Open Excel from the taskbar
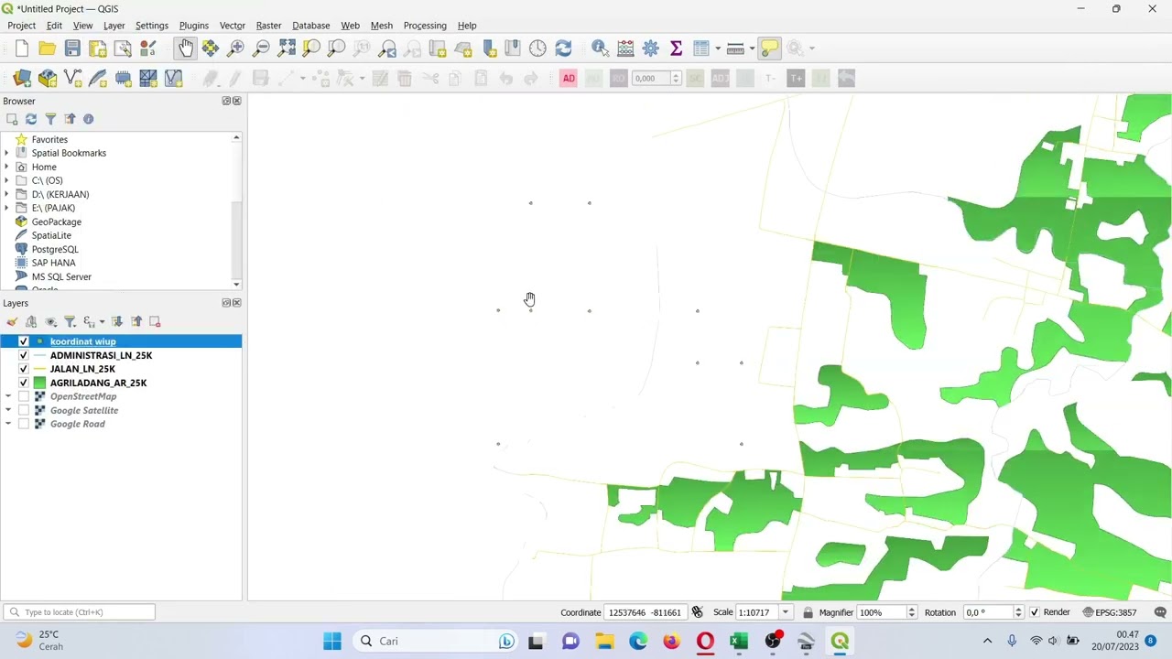Image resolution: width=1172 pixels, height=659 pixels. pos(739,642)
